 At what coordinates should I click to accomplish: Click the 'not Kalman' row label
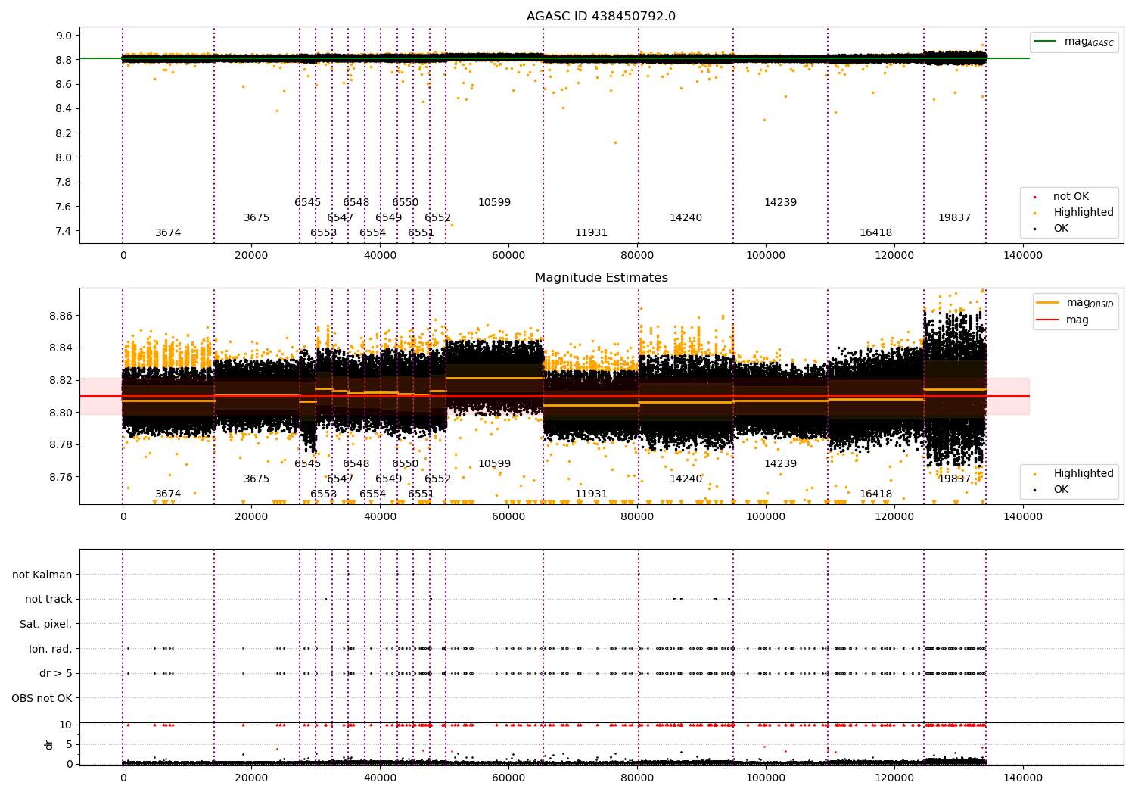42,575
